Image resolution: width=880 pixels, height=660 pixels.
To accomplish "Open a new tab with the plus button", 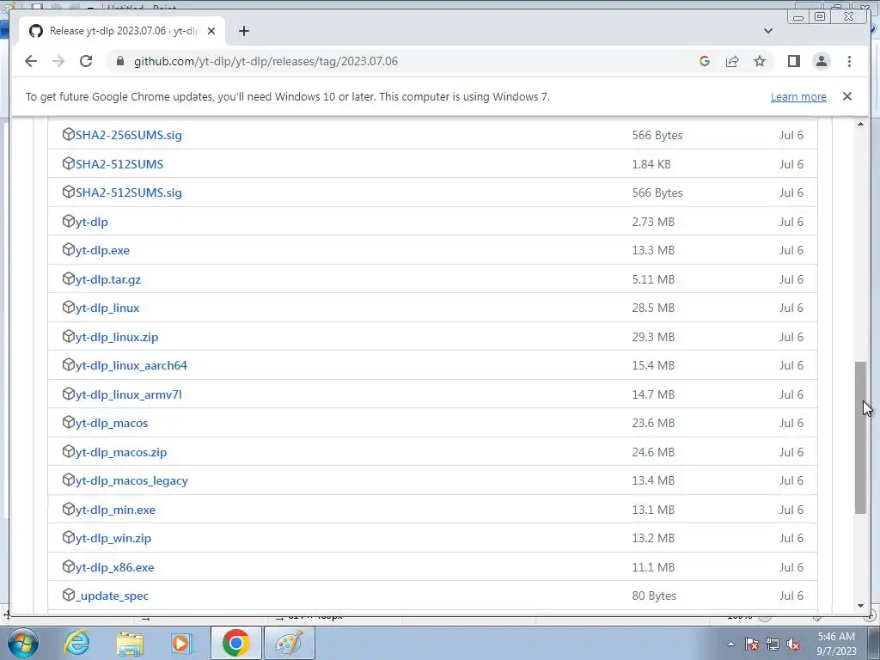I will 243,31.
